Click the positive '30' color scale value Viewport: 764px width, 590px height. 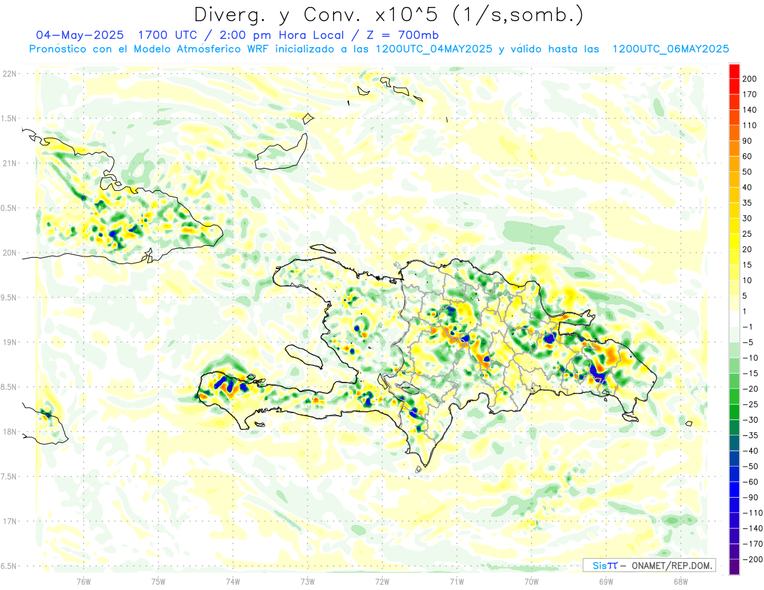click(747, 218)
